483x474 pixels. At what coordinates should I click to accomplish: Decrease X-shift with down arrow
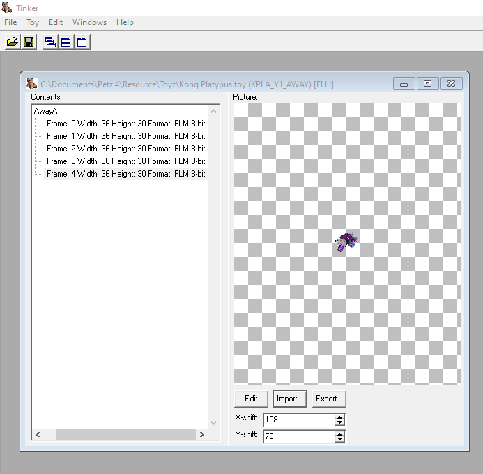[x=339, y=422]
